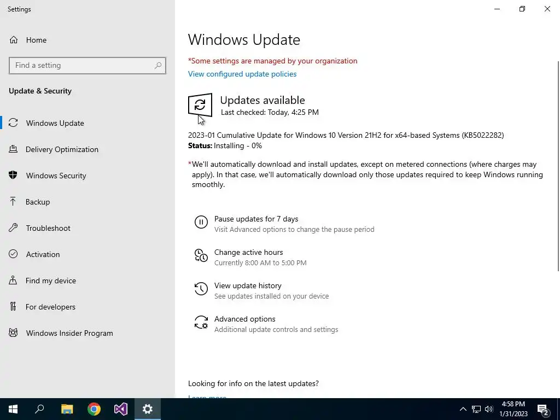This screenshot has width=560, height=420.
Task: Open Find my device page
Action: (x=87, y=281)
